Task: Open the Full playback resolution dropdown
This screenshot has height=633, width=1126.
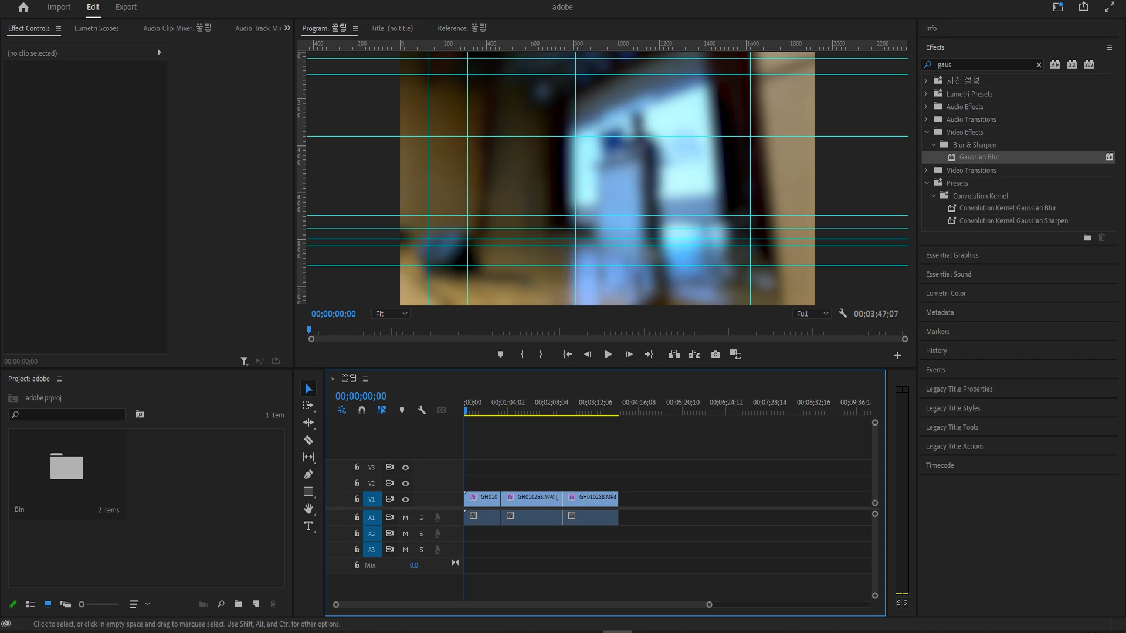Action: [x=812, y=314]
